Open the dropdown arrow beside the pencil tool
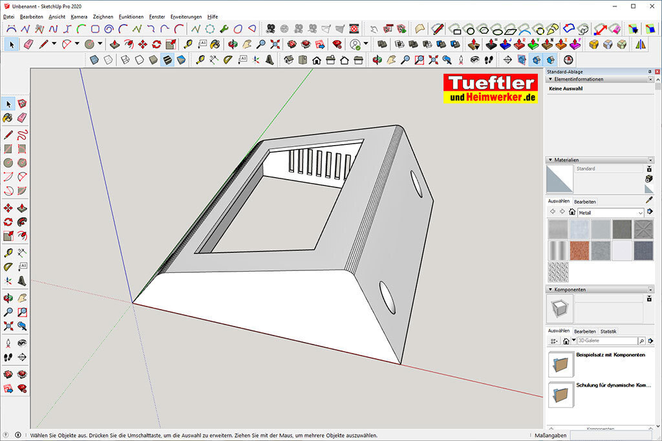The height and width of the screenshot is (441, 662). click(x=54, y=44)
